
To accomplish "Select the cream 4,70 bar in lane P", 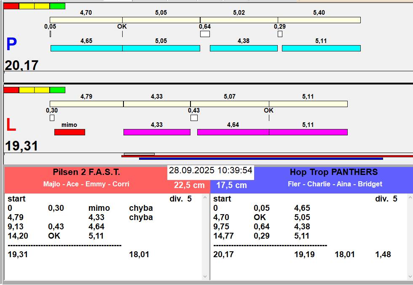I will tap(86, 20).
